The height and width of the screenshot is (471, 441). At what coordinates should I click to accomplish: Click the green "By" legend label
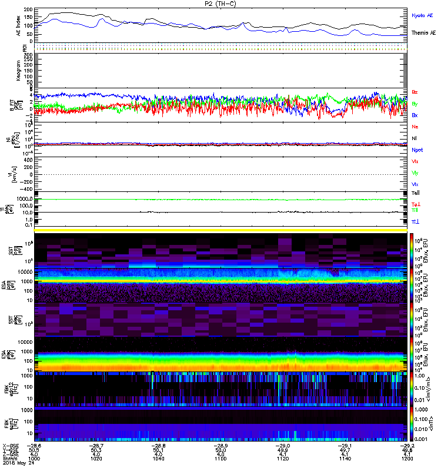[x=415, y=104]
